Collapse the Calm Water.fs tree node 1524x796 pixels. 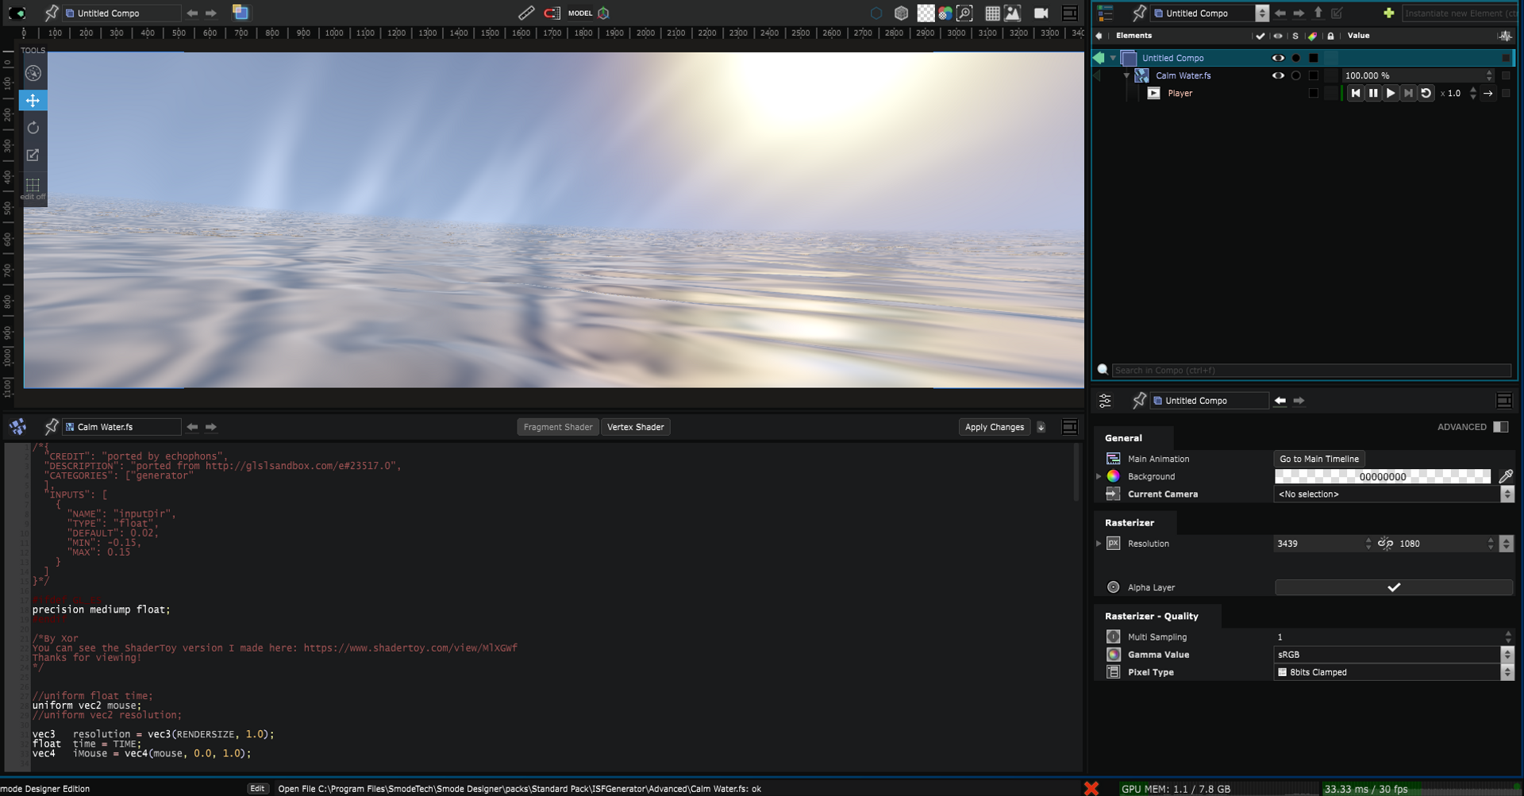pyautogui.click(x=1126, y=75)
